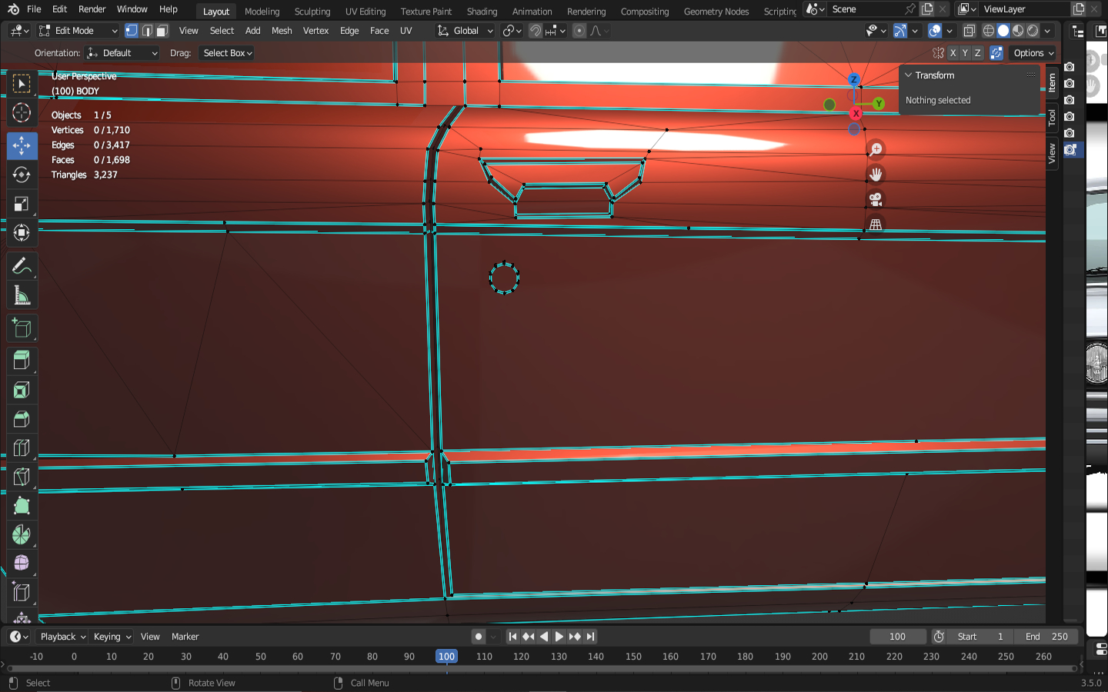Open the Tool sidebar tab

[x=1052, y=118]
